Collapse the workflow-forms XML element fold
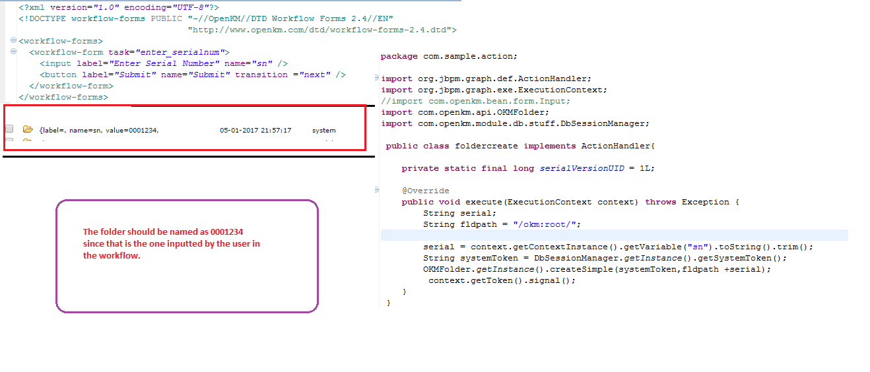 point(14,41)
